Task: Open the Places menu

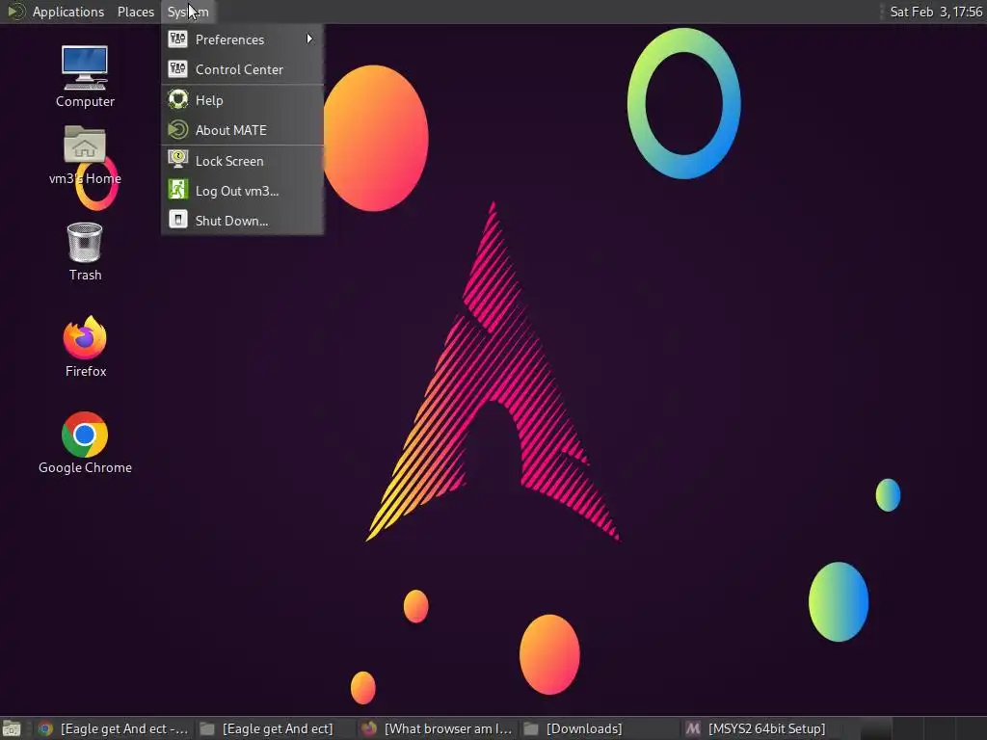Action: tap(135, 12)
